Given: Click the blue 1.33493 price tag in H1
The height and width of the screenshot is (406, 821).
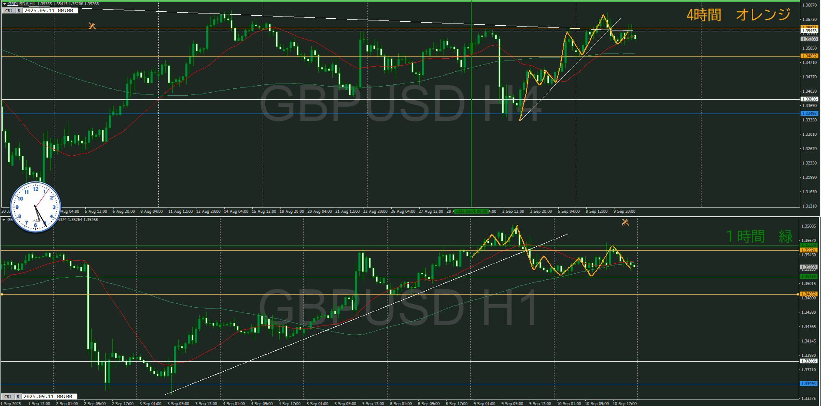Looking at the screenshot, I should point(809,384).
